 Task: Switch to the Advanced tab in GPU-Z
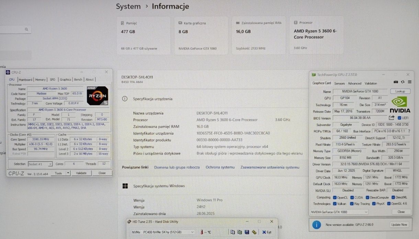point(354,83)
